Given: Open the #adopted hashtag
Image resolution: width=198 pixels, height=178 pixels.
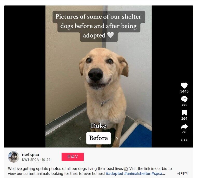Looking at the screenshot, I should pos(114,173).
